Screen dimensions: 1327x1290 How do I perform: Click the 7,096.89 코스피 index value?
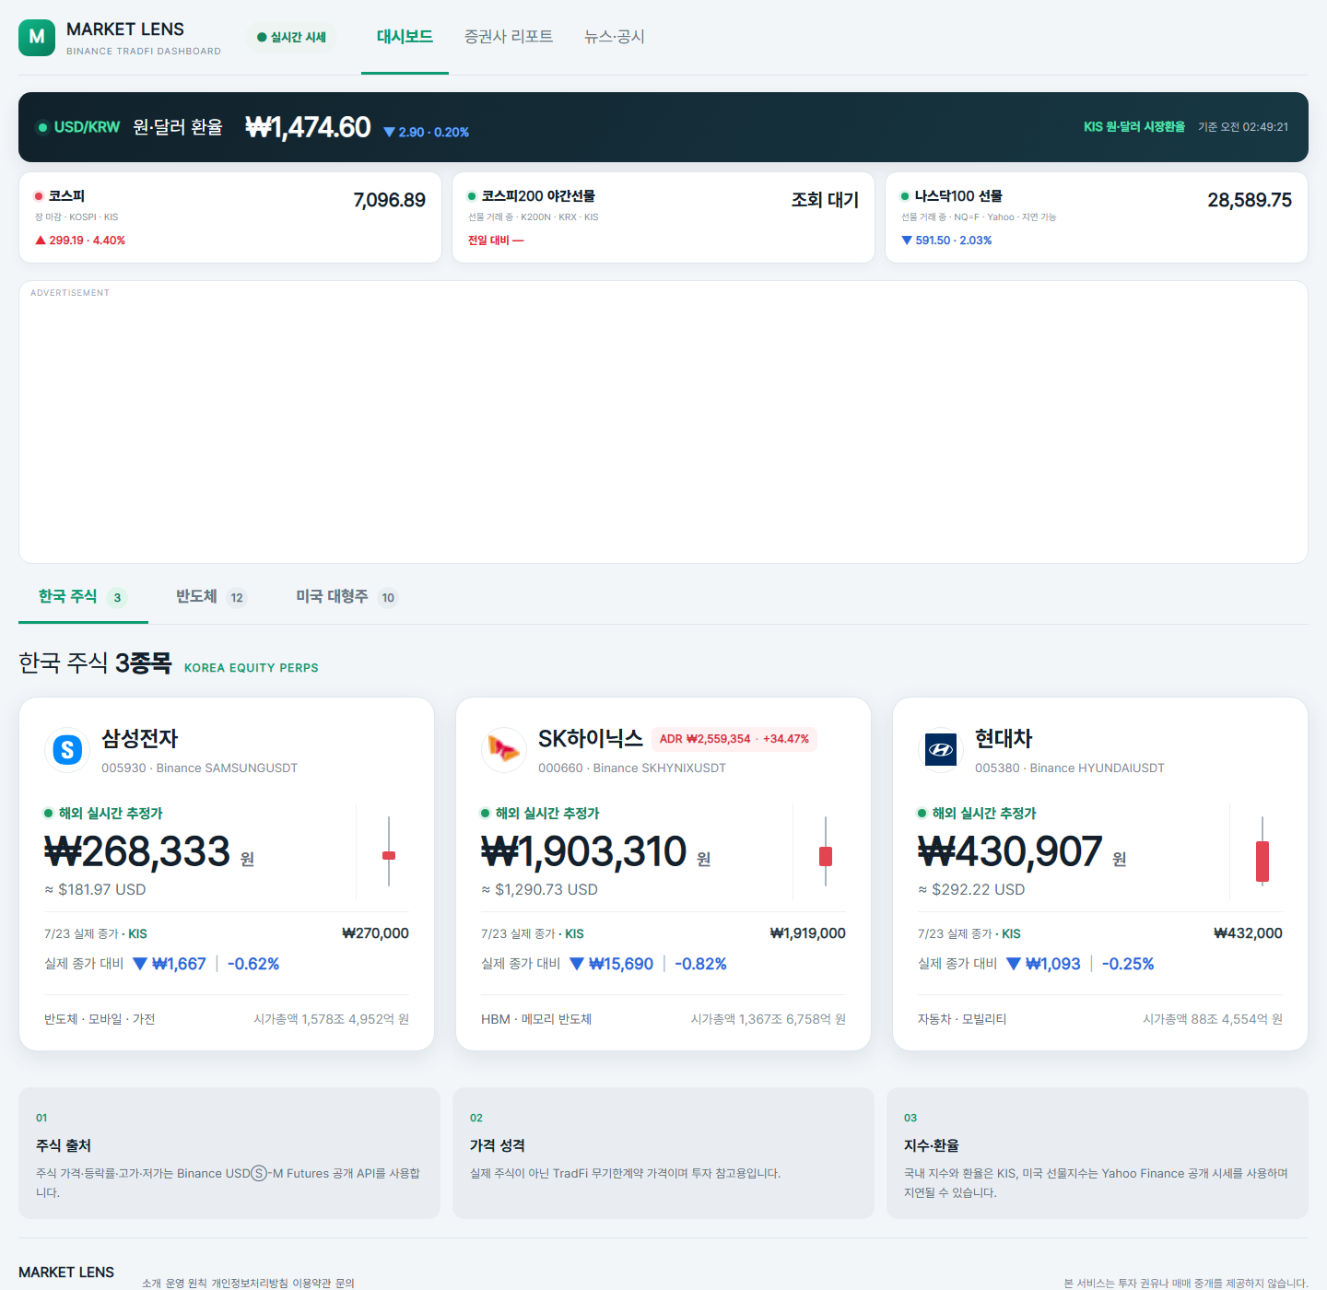390,200
